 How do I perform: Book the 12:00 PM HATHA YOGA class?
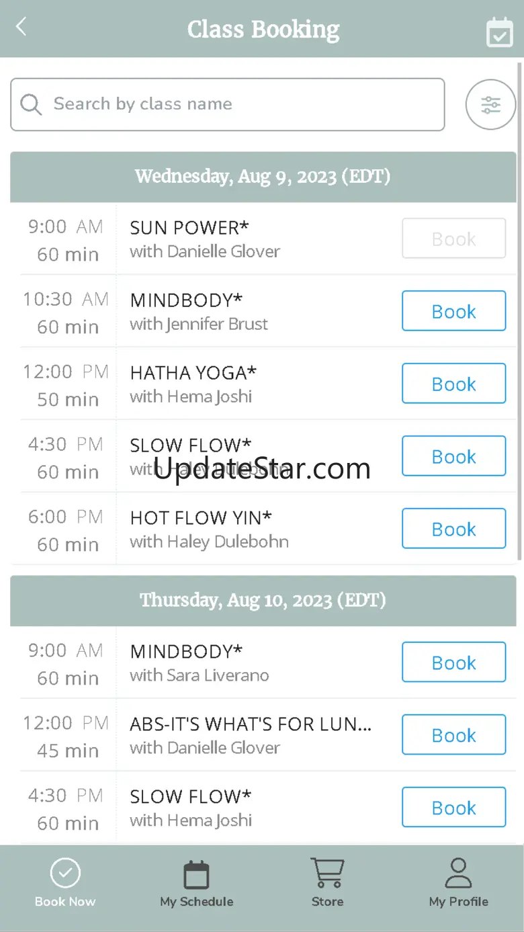click(453, 384)
